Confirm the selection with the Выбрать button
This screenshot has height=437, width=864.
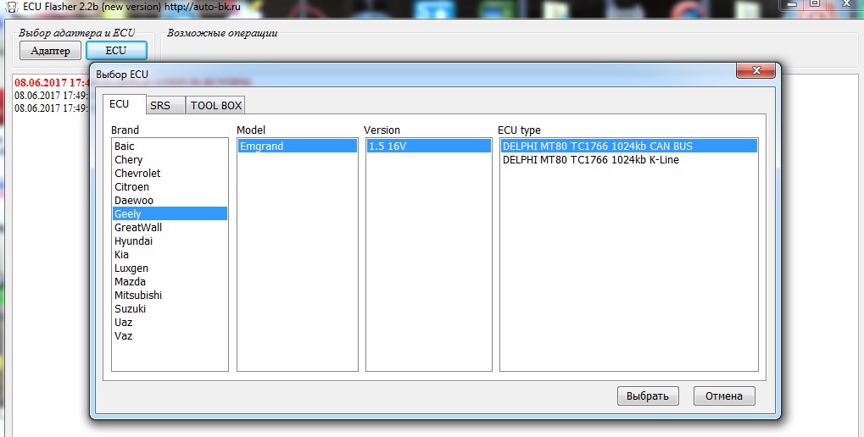pos(648,396)
